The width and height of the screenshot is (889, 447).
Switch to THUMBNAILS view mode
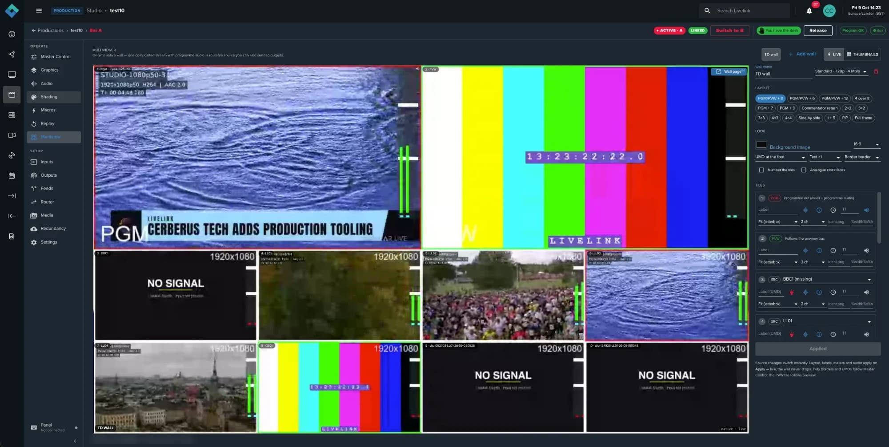pos(862,54)
